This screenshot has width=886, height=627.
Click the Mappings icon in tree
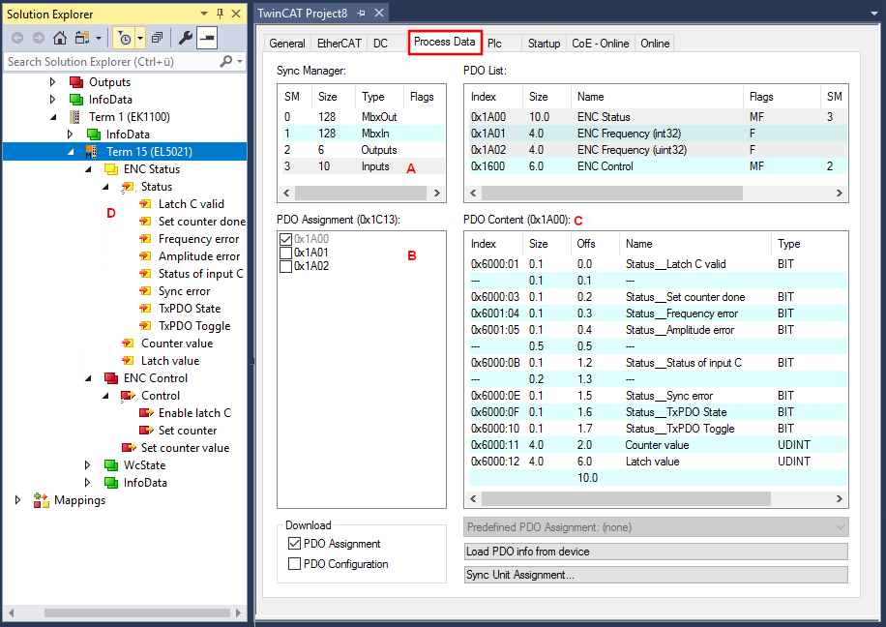point(42,500)
